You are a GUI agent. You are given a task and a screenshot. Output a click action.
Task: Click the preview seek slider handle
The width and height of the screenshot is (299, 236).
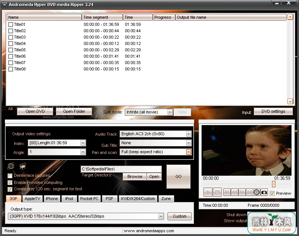[x=274, y=184]
